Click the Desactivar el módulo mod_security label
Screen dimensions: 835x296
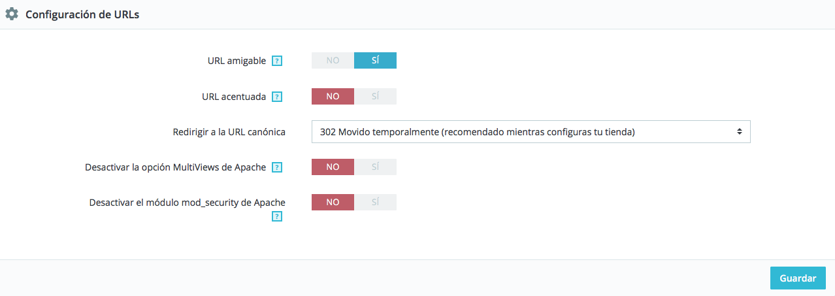pos(188,203)
